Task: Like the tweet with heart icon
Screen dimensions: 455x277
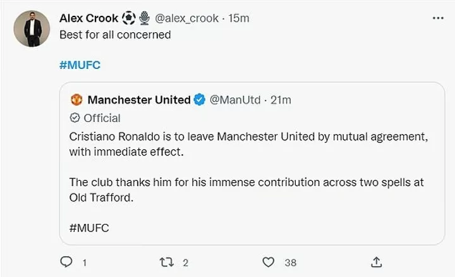Action: pos(269,262)
